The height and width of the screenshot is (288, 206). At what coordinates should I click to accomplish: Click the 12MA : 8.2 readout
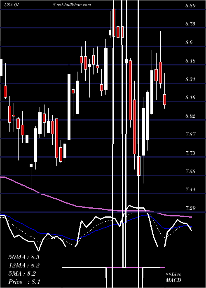pyautogui.click(x=24, y=265)
